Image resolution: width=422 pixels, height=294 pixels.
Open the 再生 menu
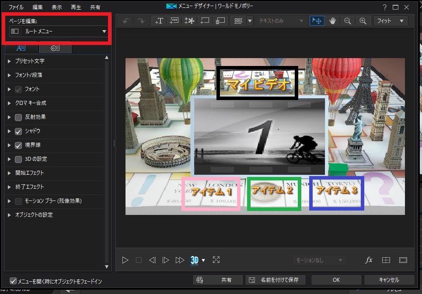point(76,7)
